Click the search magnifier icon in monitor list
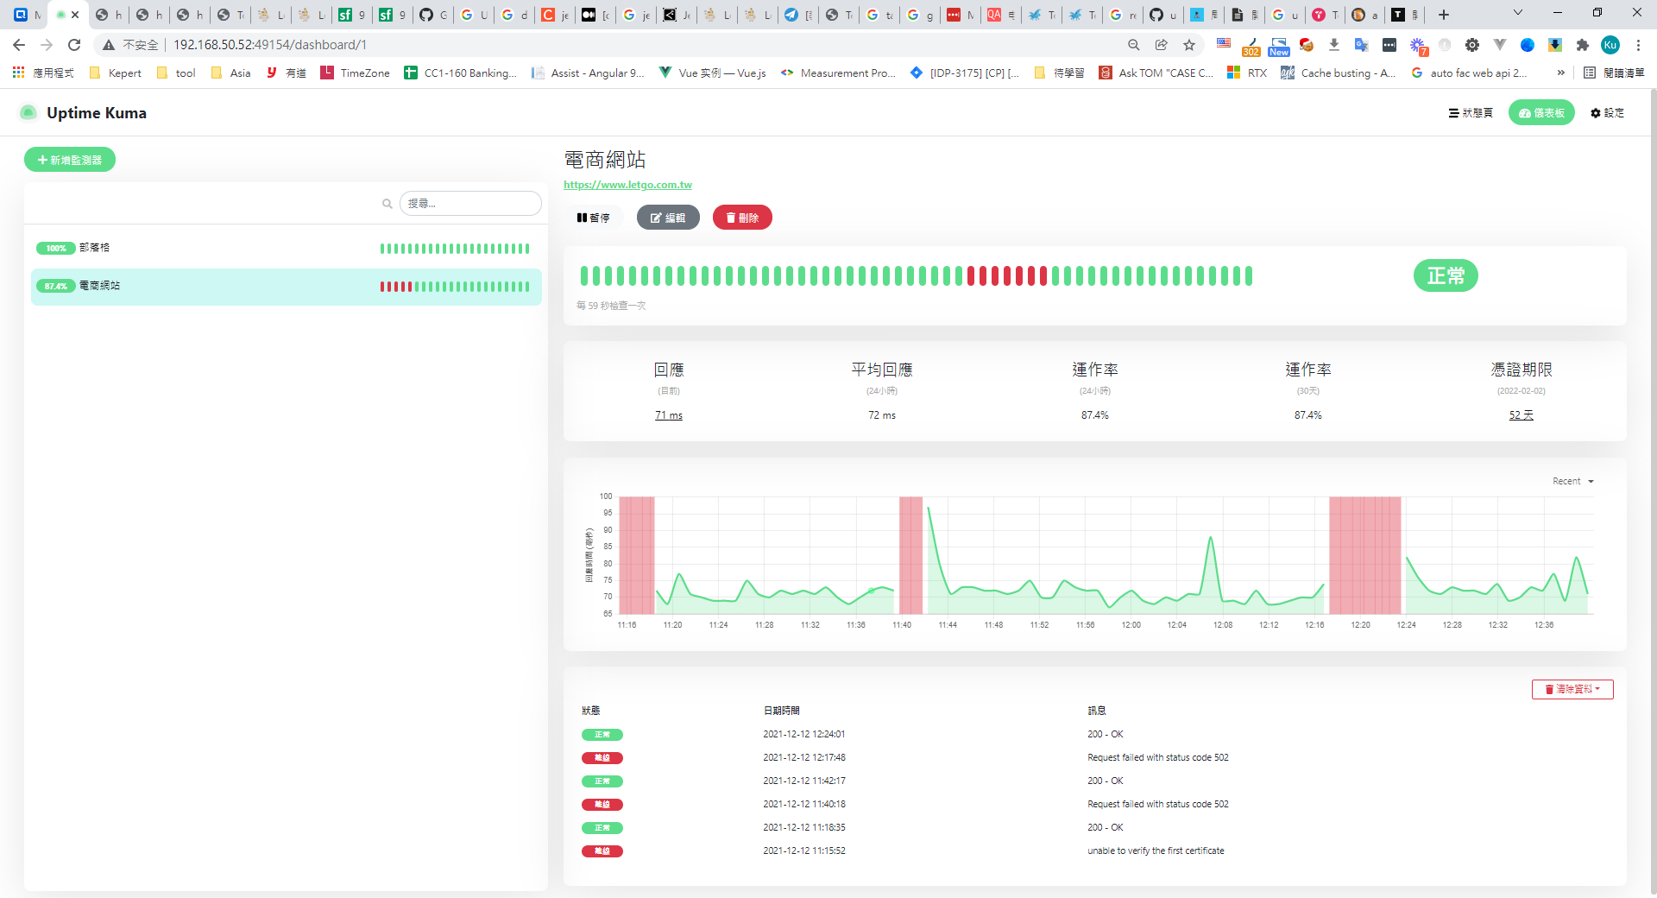Screen dimensions: 1657x898 point(387,204)
